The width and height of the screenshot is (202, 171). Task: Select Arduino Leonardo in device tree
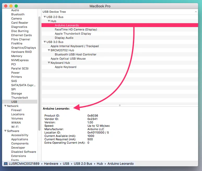pyautogui.click(x=120, y=25)
